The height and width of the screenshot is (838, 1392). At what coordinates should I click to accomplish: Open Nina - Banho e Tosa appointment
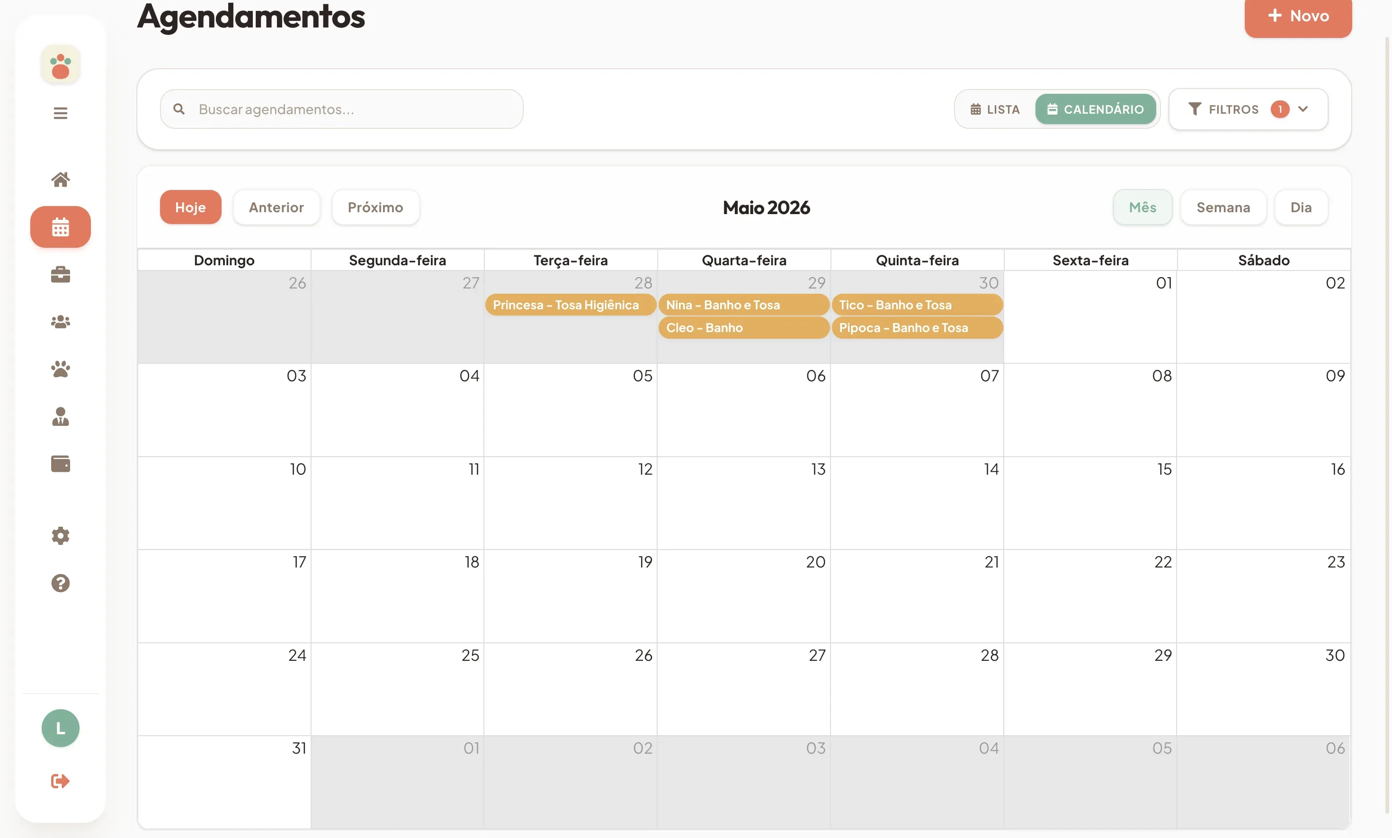click(x=744, y=305)
